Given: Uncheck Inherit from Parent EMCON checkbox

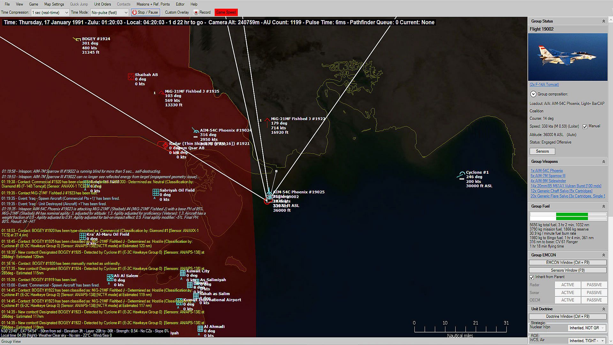Looking at the screenshot, I should click(x=532, y=277).
